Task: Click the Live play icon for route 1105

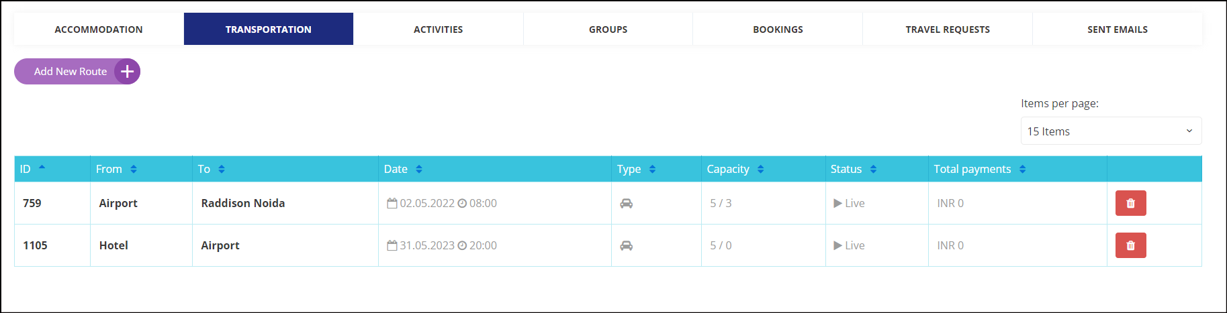Action: 837,245
